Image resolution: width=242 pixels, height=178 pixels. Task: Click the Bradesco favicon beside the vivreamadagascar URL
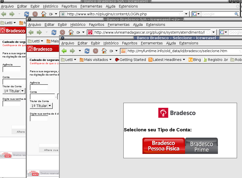90,32
